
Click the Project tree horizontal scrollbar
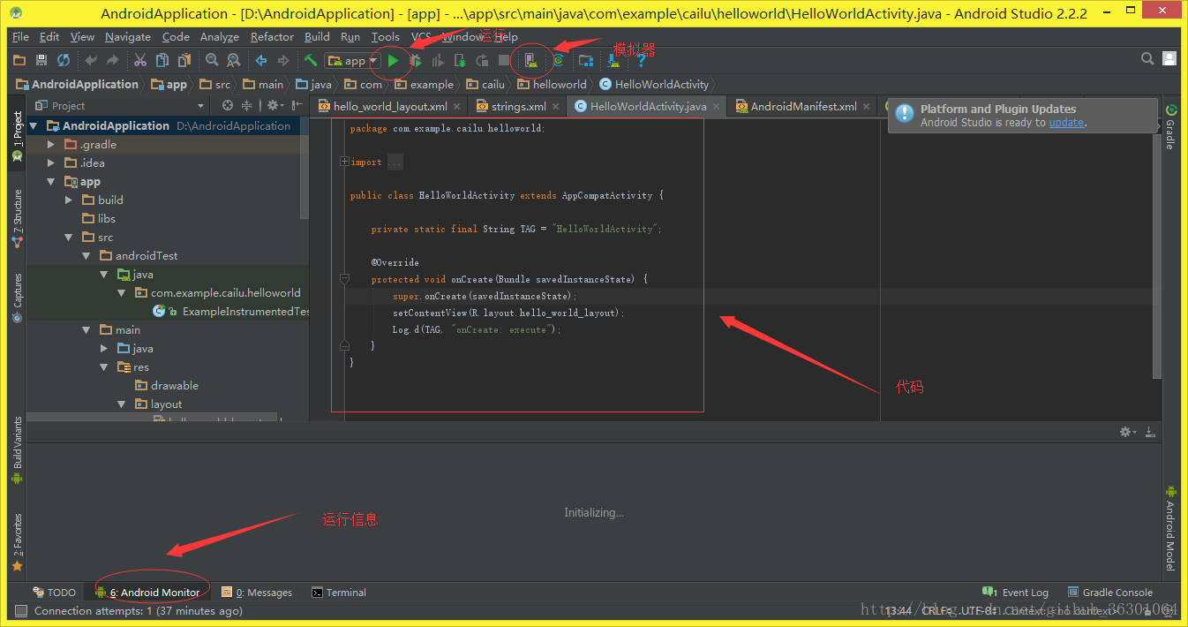click(152, 417)
